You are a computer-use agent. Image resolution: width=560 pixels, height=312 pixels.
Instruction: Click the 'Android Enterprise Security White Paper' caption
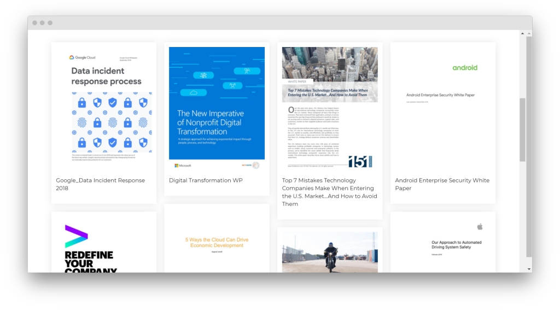coord(442,184)
